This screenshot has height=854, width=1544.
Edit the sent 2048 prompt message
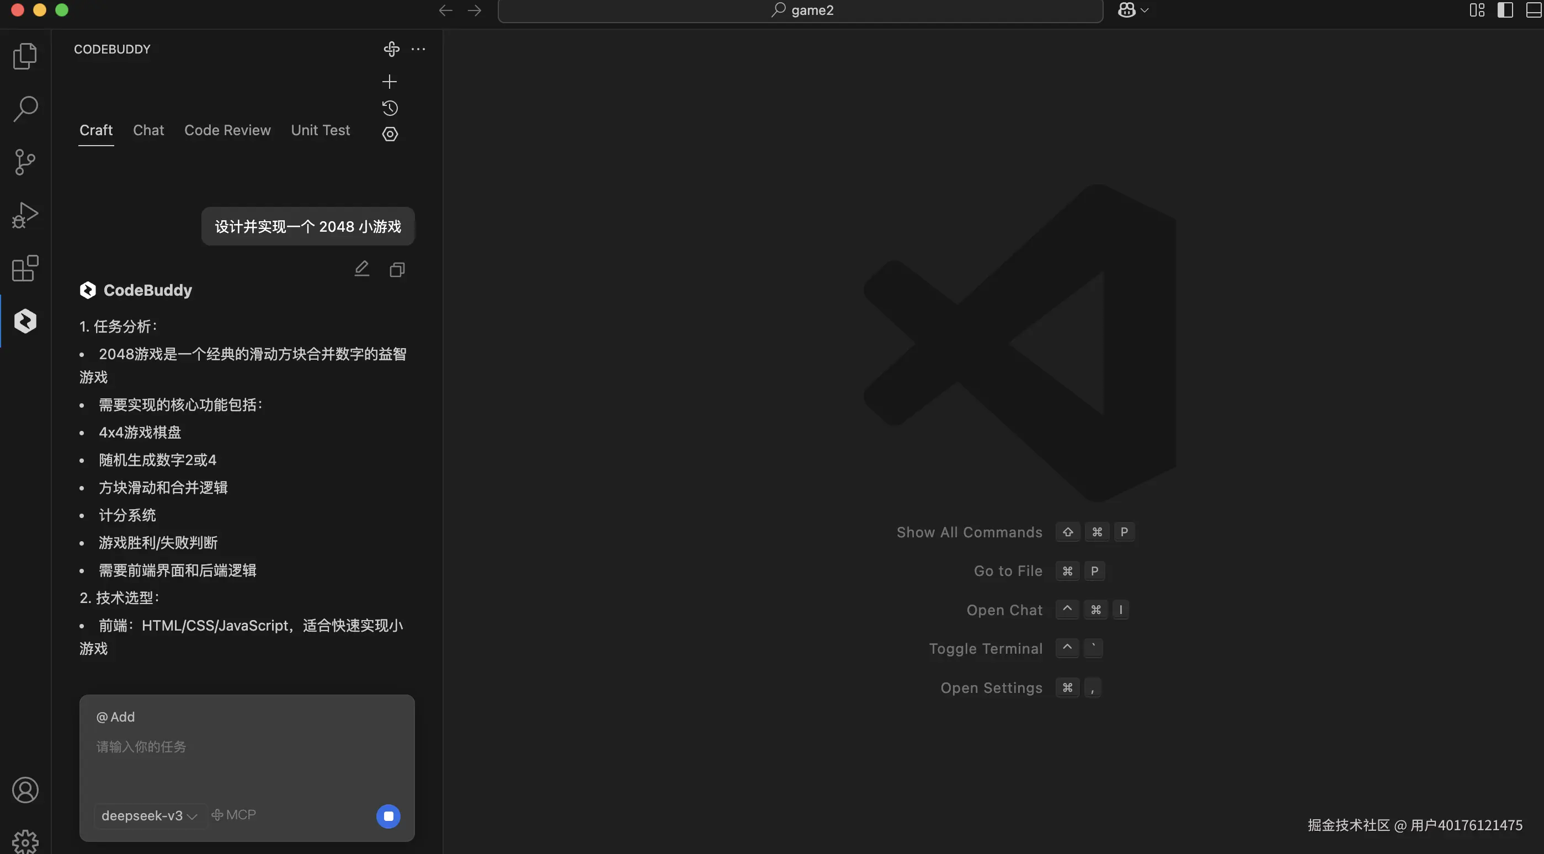pos(361,269)
